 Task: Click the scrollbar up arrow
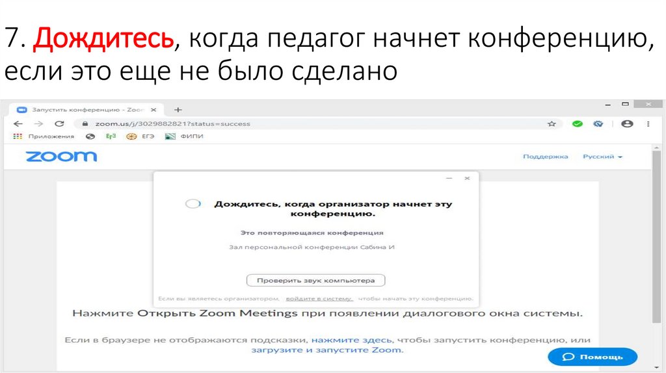(657, 147)
